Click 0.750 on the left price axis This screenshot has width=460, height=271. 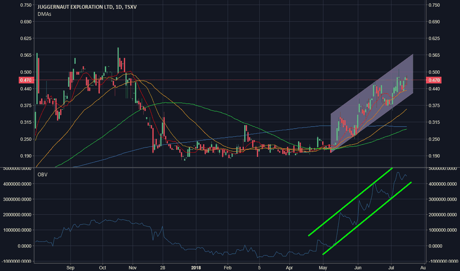pyautogui.click(x=26, y=5)
